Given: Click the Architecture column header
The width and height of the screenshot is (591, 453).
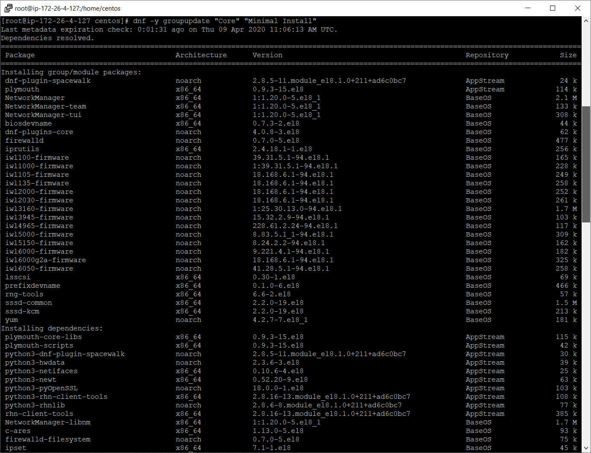Looking at the screenshot, I should coord(201,55).
